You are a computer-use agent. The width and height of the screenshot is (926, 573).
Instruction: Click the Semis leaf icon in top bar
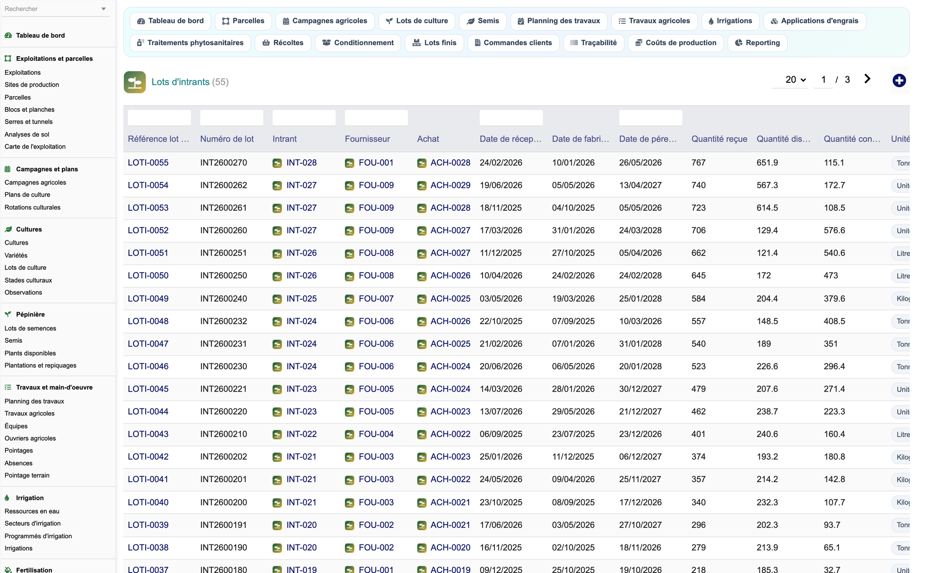coord(471,21)
